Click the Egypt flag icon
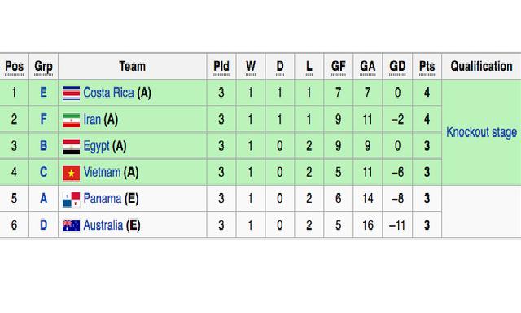 71,147
